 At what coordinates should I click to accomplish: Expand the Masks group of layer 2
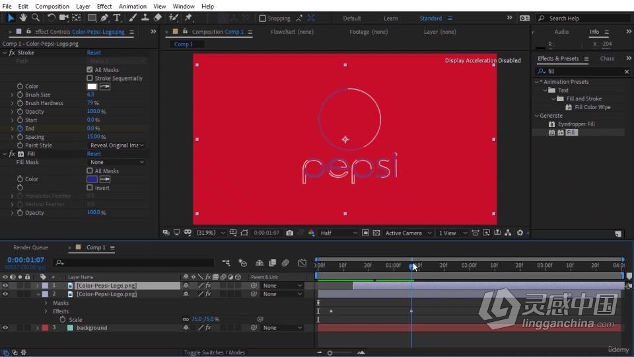[x=46, y=303]
